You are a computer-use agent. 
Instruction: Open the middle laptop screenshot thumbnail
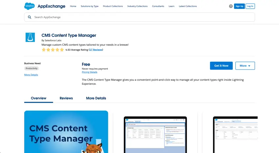pos(155,135)
